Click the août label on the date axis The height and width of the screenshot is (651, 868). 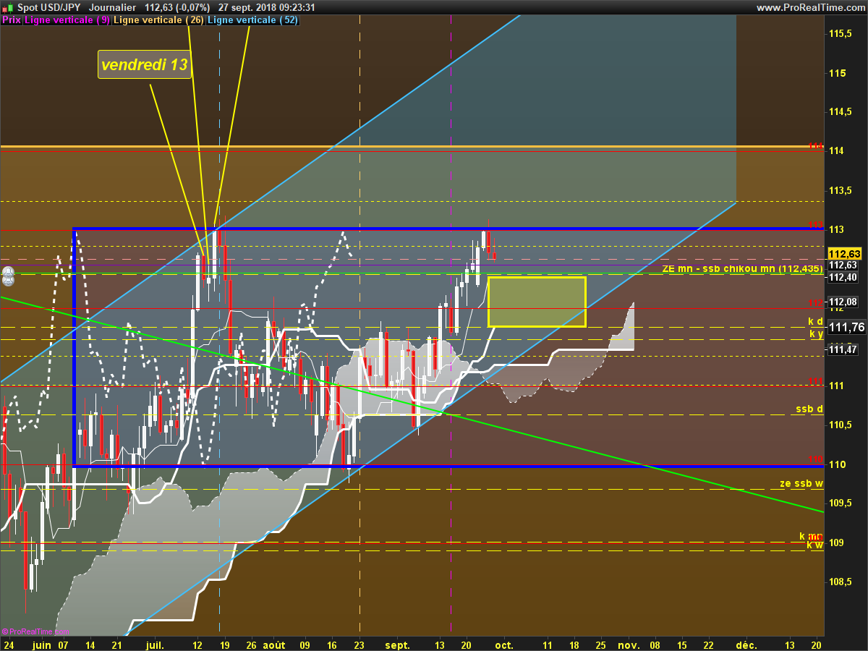tap(274, 644)
